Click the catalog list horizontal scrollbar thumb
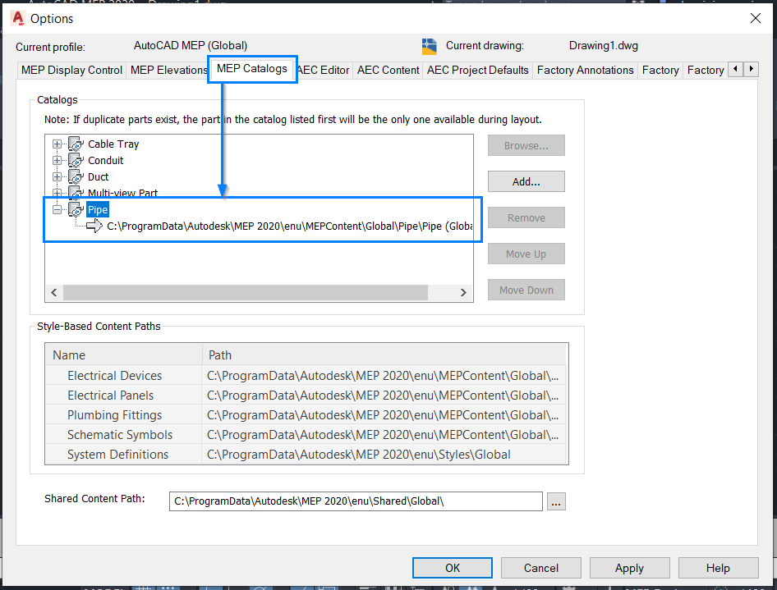The width and height of the screenshot is (777, 590). (x=246, y=292)
